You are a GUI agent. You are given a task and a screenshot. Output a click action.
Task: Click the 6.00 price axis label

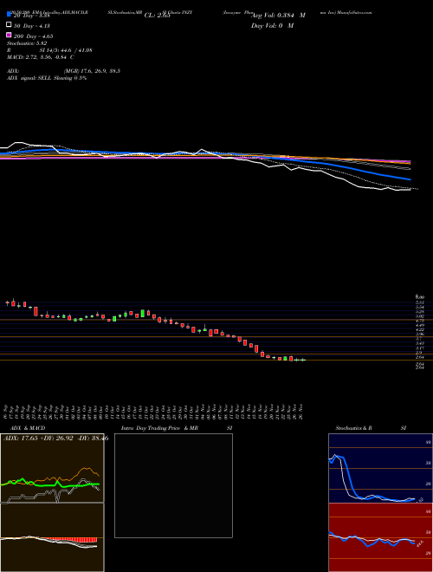coord(420,297)
